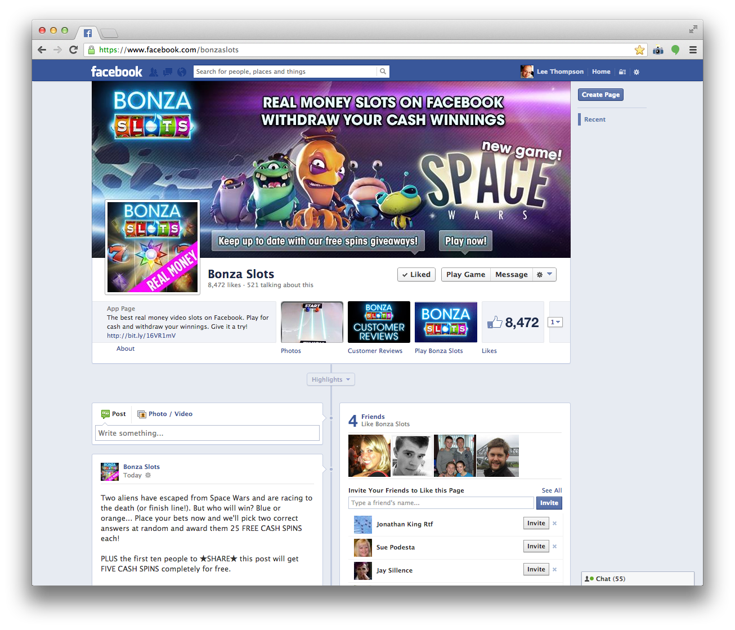Open the Highlights dropdown
Screen dimensions: 735x630
pyautogui.click(x=331, y=379)
